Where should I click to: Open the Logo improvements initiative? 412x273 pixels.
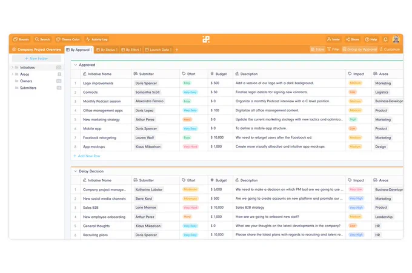pos(98,83)
